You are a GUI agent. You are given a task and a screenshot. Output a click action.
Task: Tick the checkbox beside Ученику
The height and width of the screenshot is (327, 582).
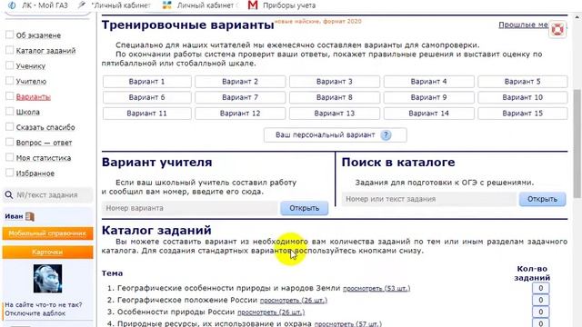(x=10, y=65)
